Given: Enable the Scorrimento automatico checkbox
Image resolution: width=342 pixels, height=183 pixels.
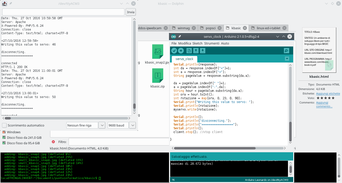Looking at the screenshot, I should click(x=4, y=125).
